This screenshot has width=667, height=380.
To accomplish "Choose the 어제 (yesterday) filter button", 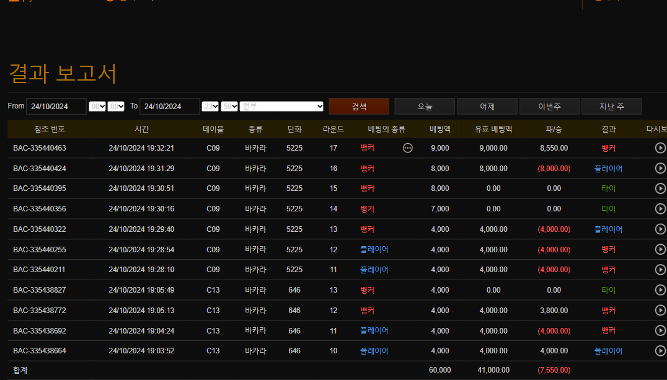I will click(487, 107).
